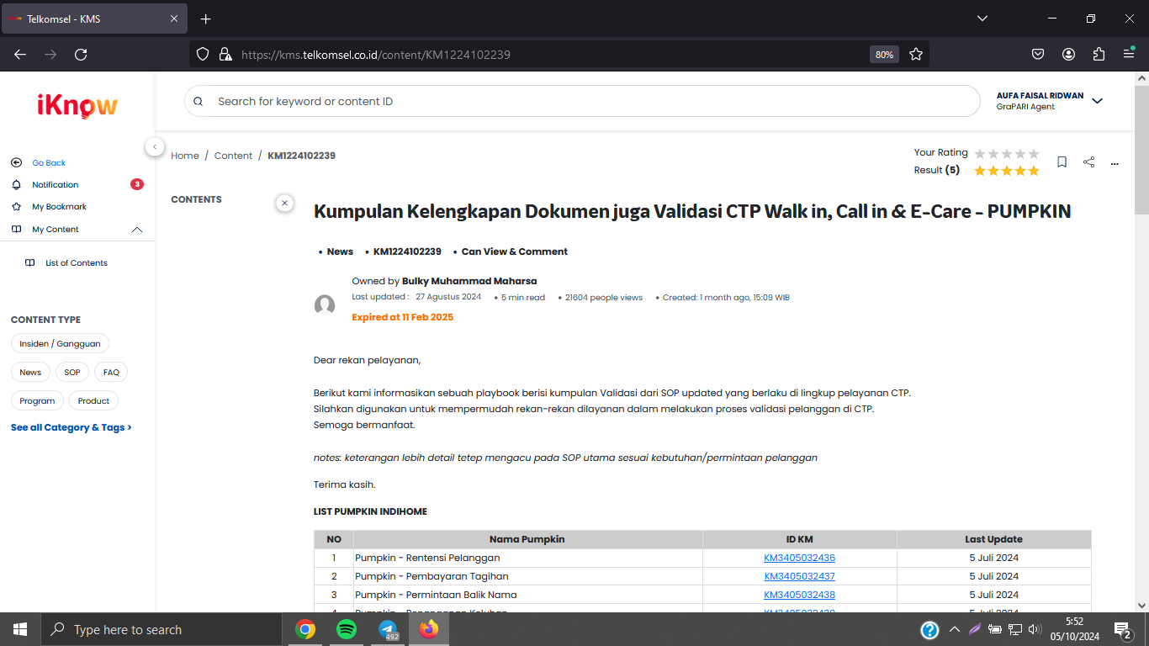Click the Go Back arrow icon

pos(16,162)
